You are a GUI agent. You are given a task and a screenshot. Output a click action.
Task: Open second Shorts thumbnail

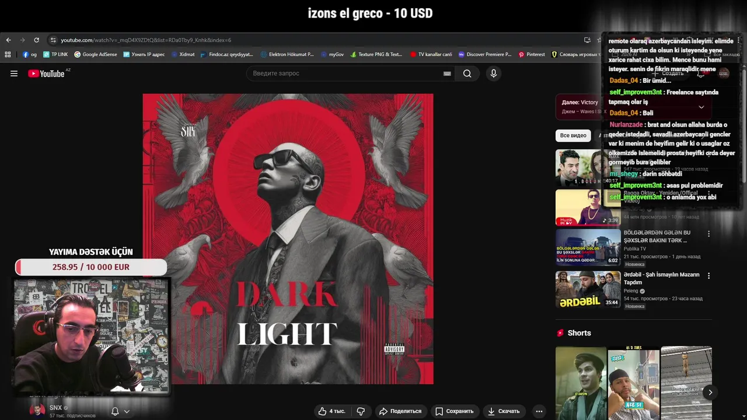[x=633, y=383]
